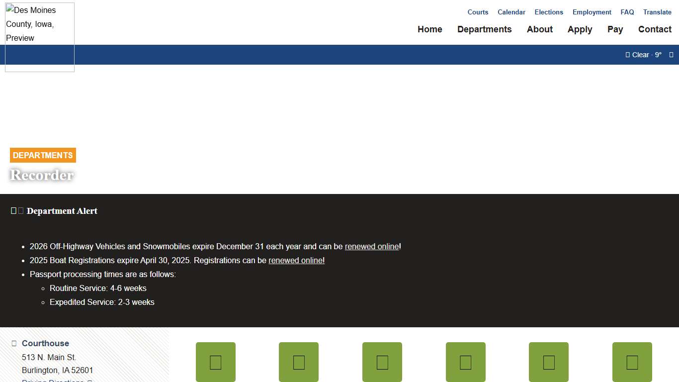This screenshot has height=382, width=679.
Task: Open the Courthouse location link
Action: click(x=45, y=343)
